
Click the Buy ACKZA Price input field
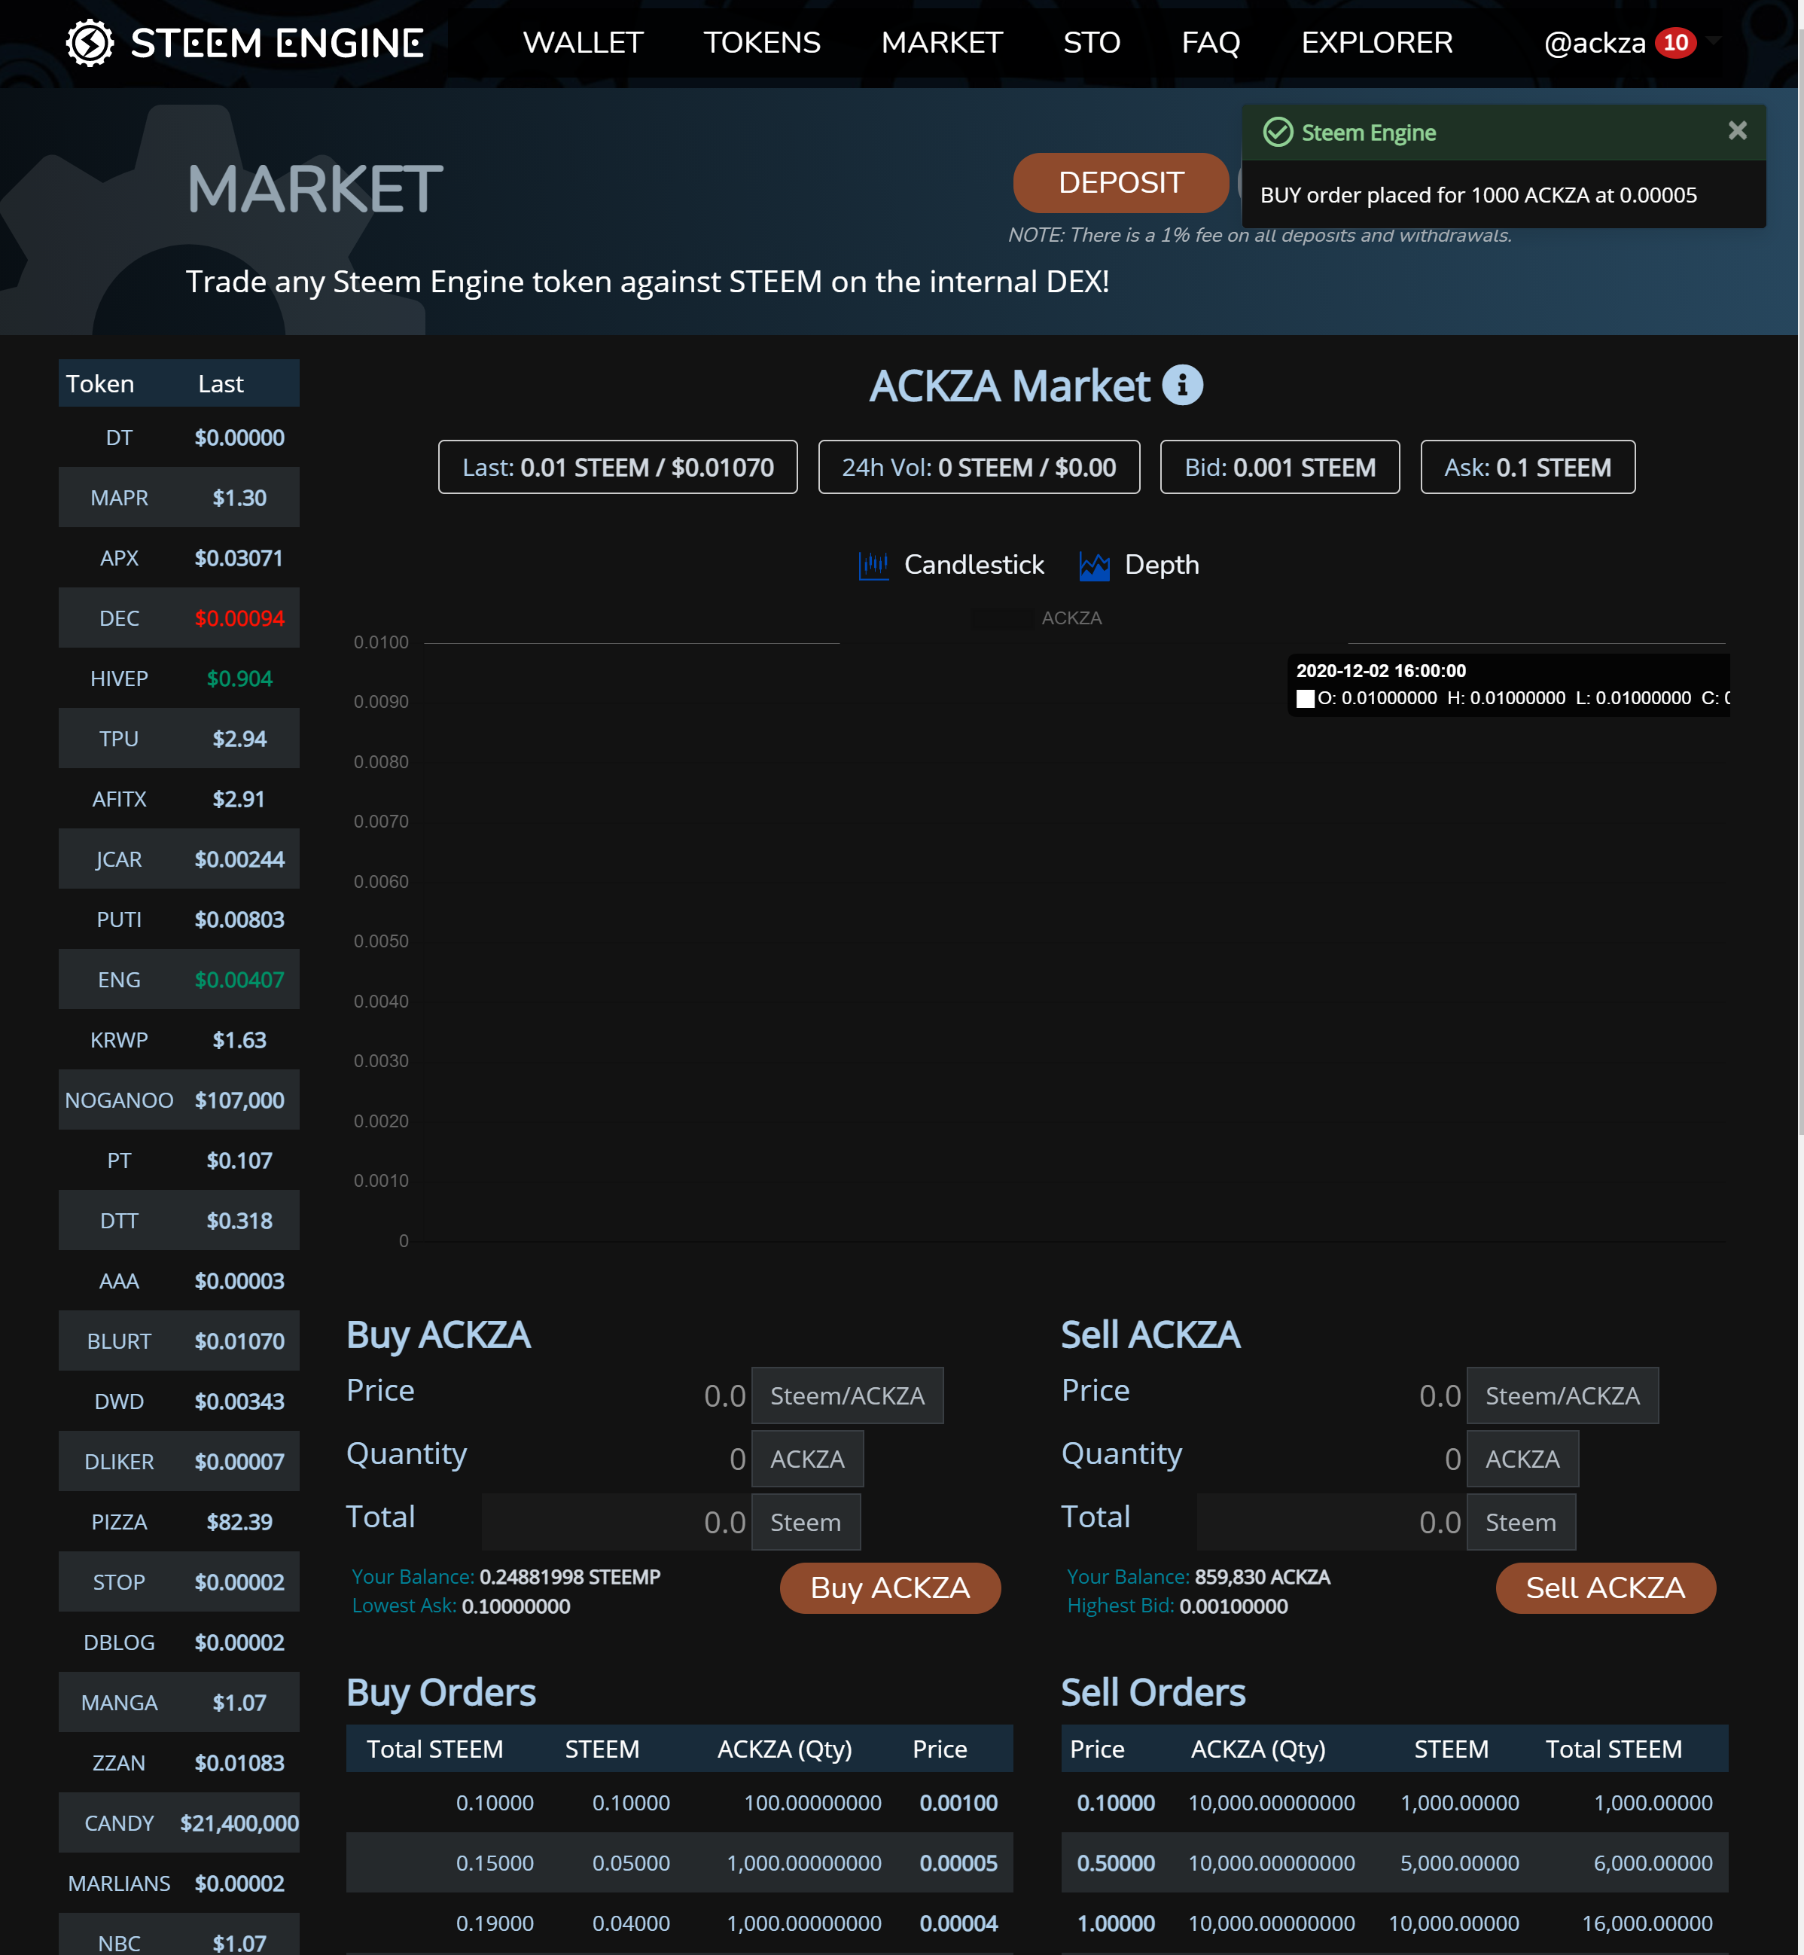coord(616,1396)
